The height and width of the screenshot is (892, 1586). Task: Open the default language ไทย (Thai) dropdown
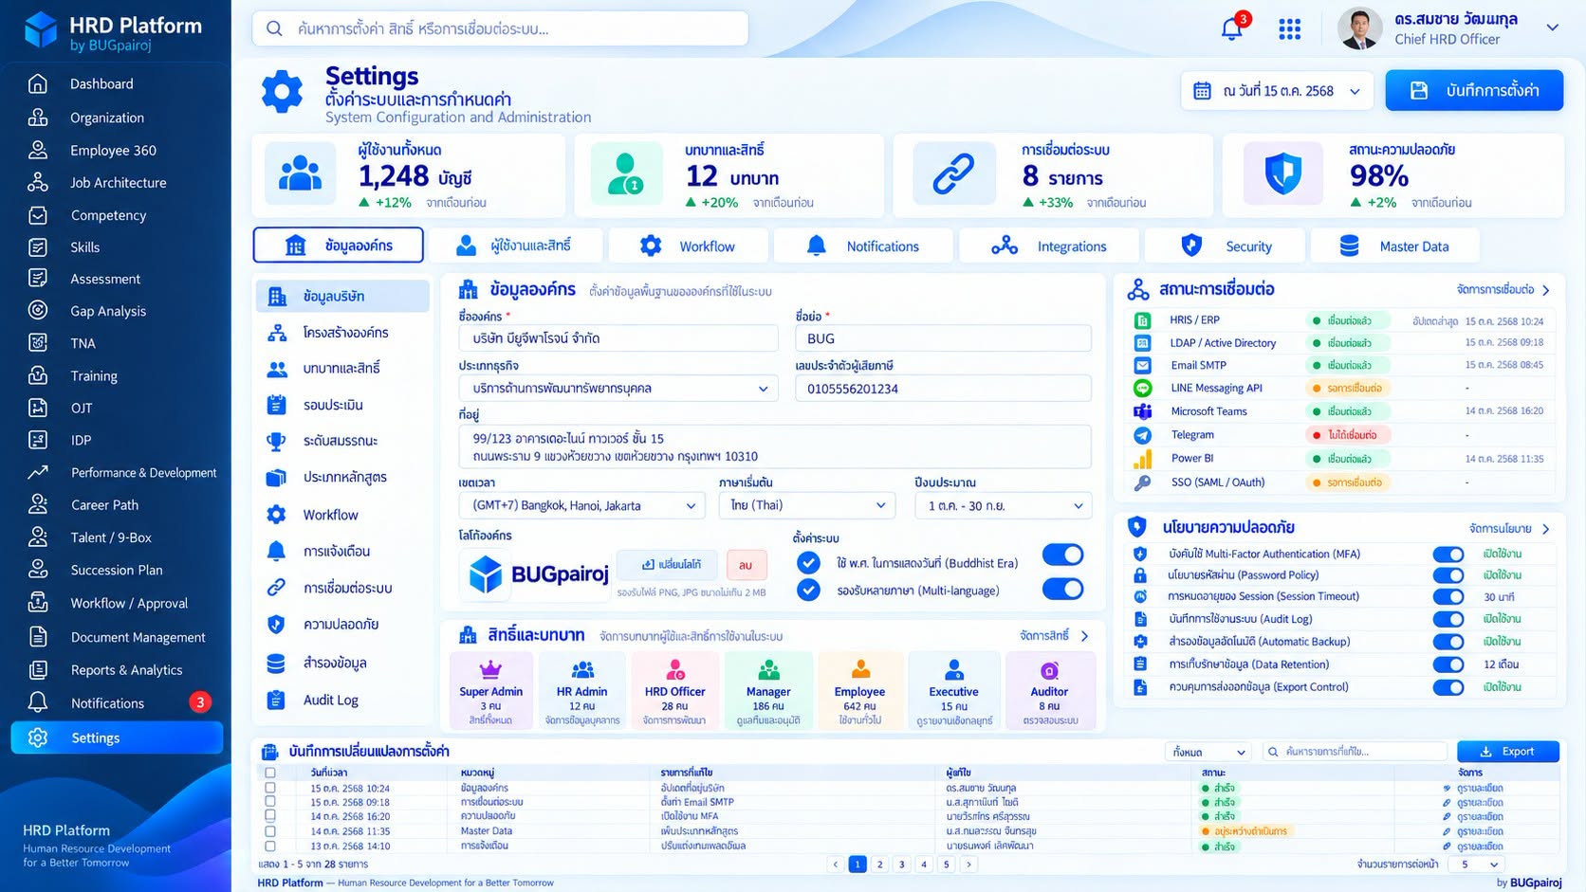coord(807,505)
